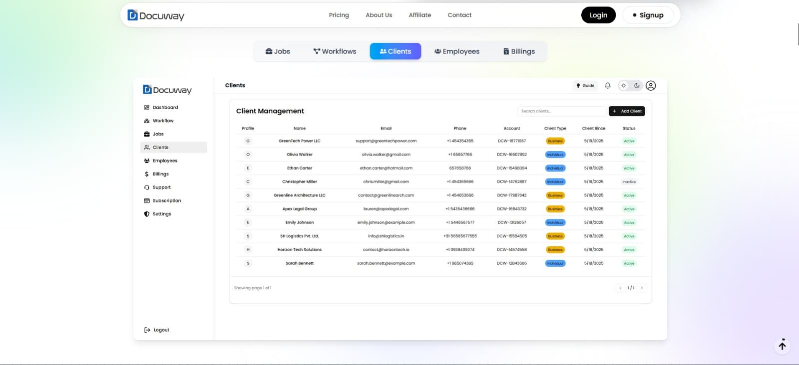Viewport: 799px width, 365px height.
Task: Open Settings in the sidebar
Action: [173, 214]
